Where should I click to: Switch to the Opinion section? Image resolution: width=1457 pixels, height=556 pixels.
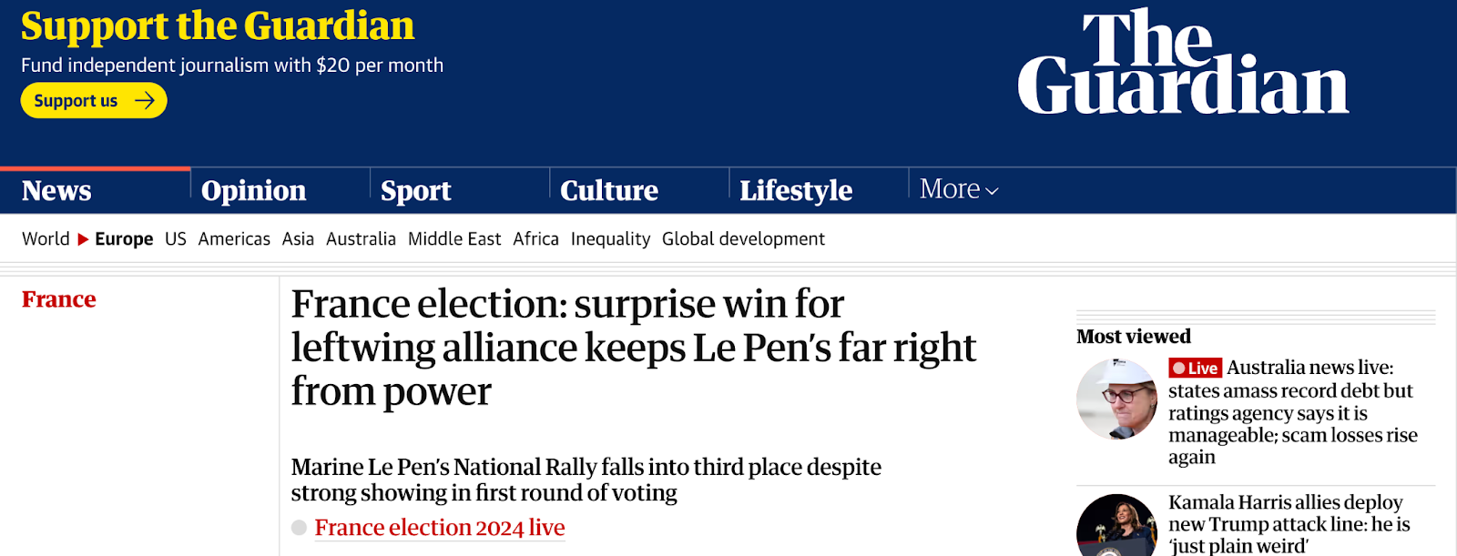tap(253, 190)
